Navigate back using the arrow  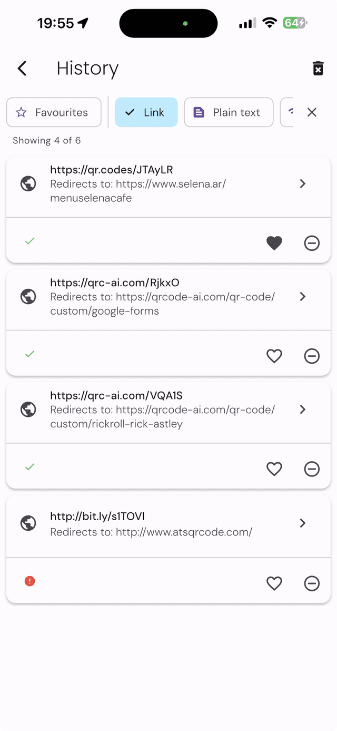pos(22,69)
